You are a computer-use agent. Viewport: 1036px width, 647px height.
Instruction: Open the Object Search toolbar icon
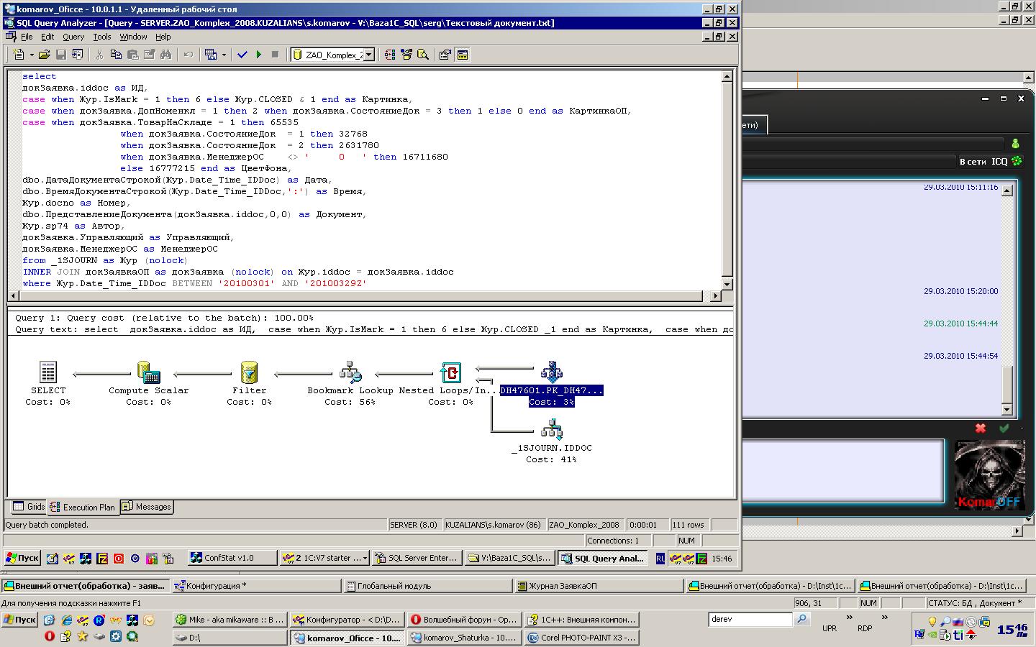coord(423,55)
